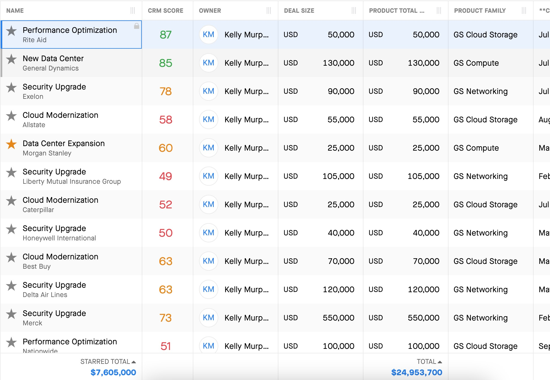Star the Cloud Modernization Allstate deal

(11, 116)
